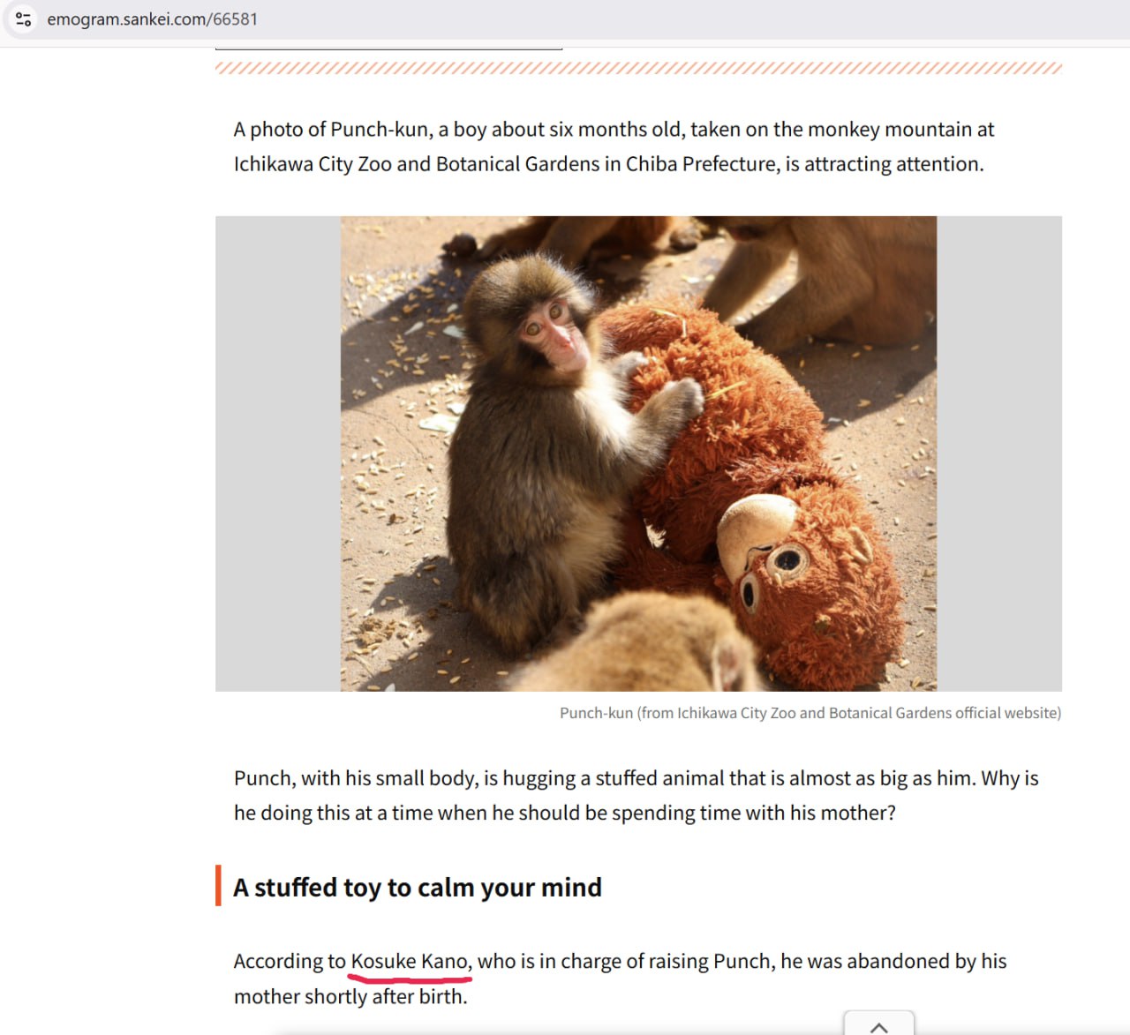Click the orange bar beside the section heading
Viewport: 1130px width, 1035px height.
tap(218, 886)
